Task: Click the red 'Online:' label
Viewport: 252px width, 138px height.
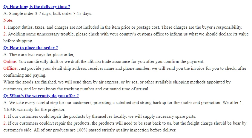Action: pos(10,61)
